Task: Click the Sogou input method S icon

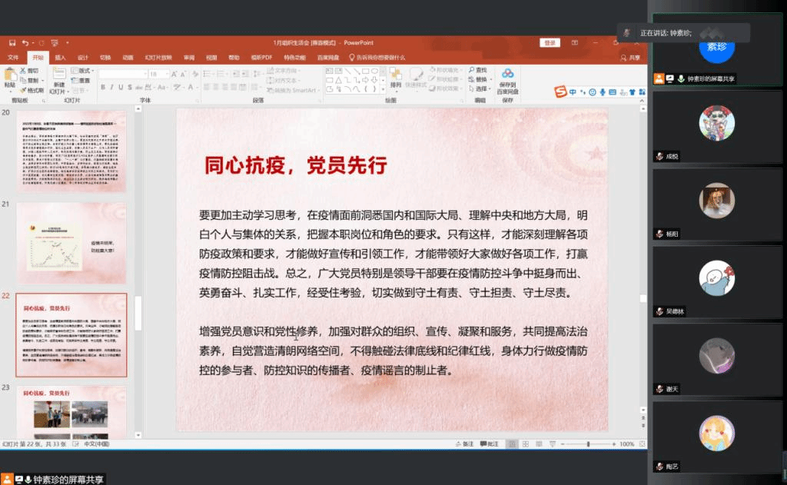Action: click(x=562, y=92)
